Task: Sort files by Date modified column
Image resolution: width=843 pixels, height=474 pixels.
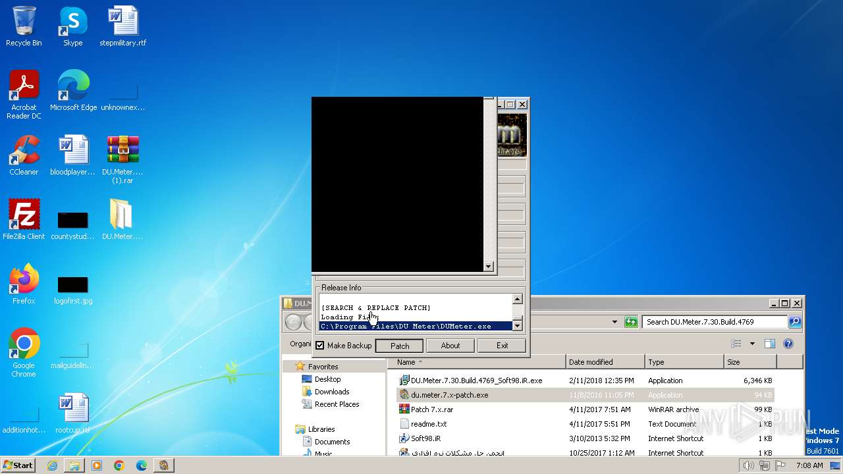Action: 605,362
